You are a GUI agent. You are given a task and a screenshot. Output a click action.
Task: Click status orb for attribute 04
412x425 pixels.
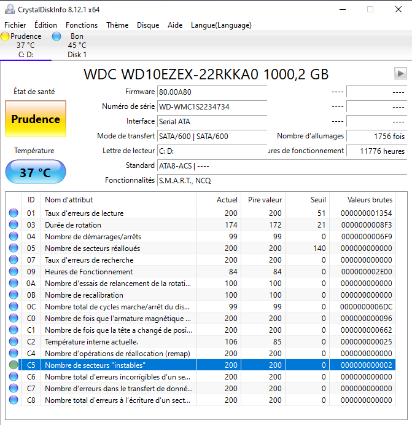pos(14,236)
